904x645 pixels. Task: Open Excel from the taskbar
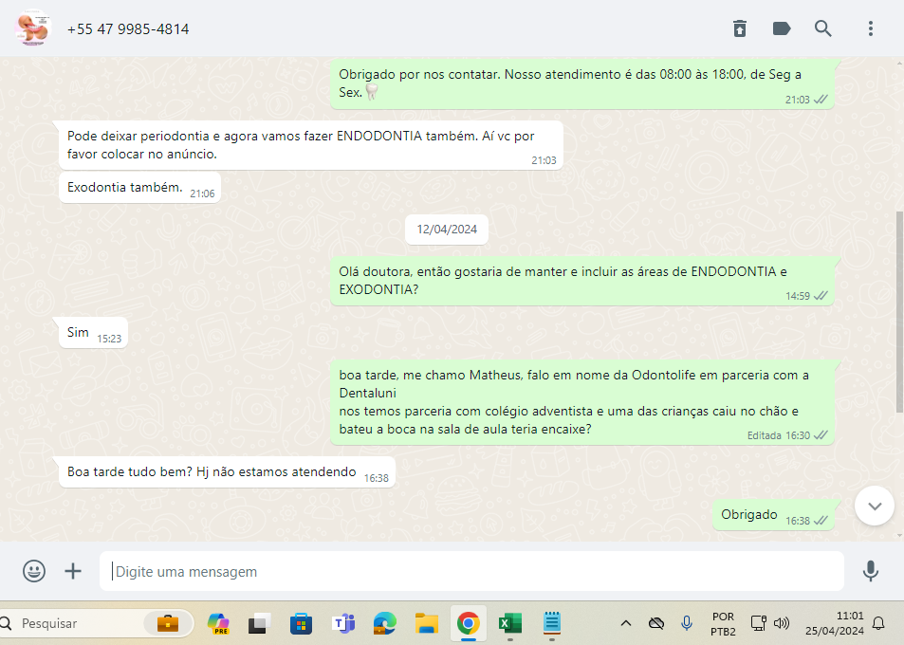point(510,623)
